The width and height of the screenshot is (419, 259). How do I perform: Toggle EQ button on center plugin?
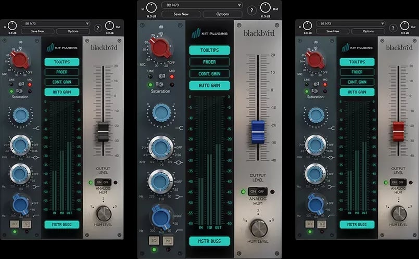(154, 240)
